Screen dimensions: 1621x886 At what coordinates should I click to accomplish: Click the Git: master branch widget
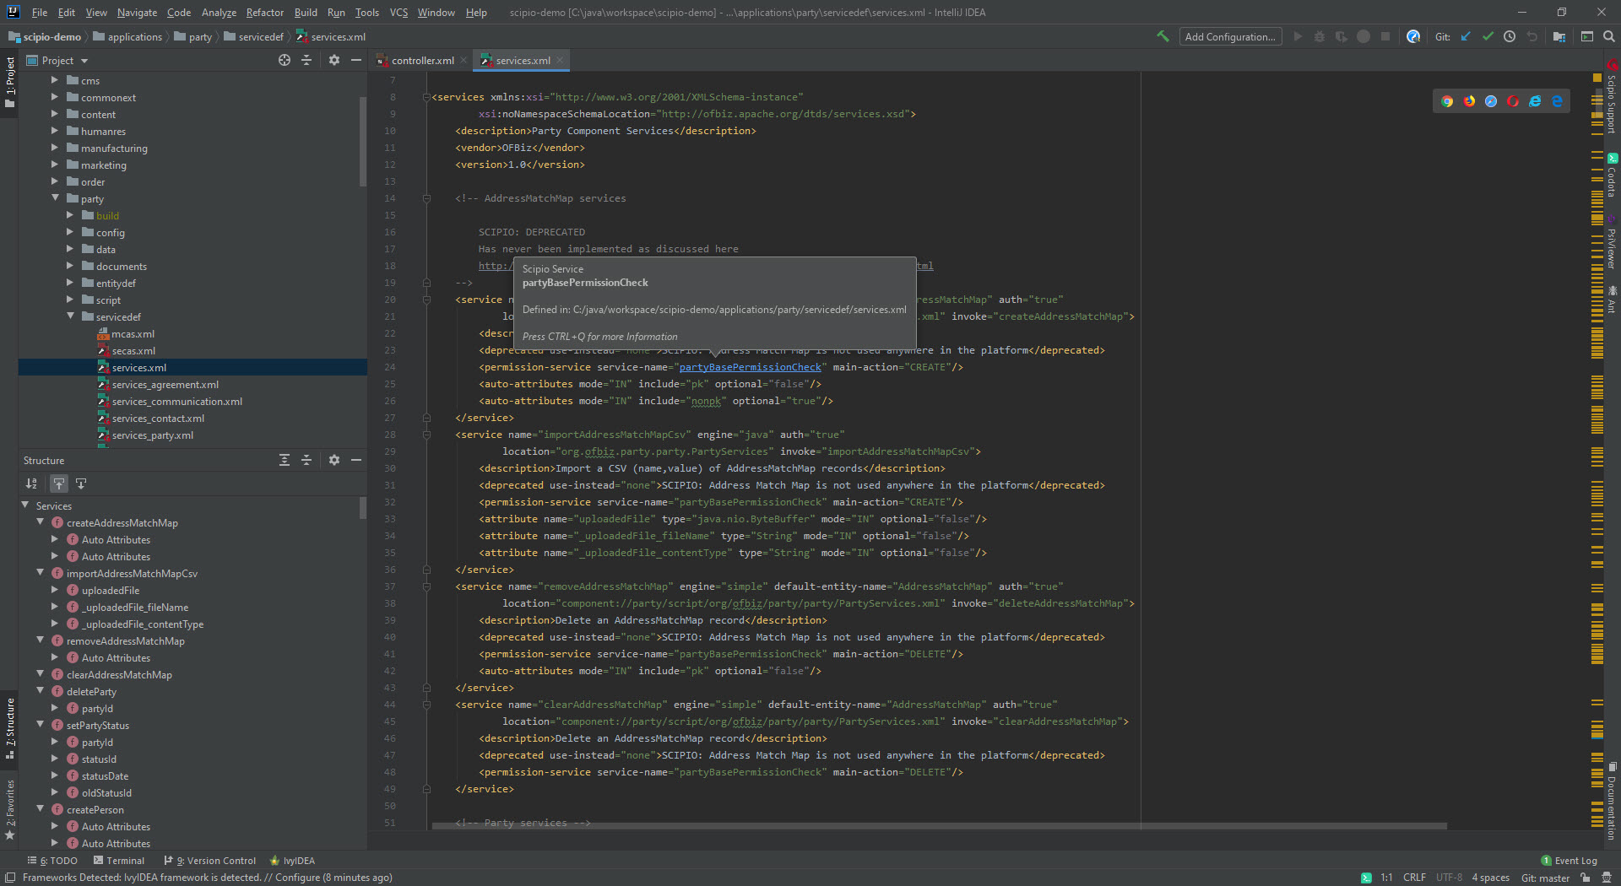tap(1545, 878)
